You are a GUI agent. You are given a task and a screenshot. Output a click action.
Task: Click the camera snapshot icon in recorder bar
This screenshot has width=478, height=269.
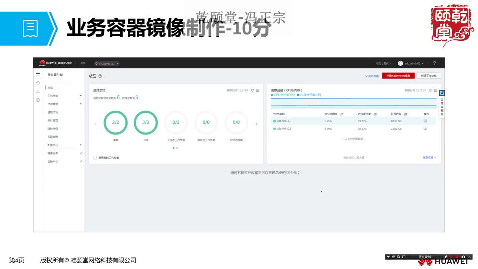(x=463, y=257)
